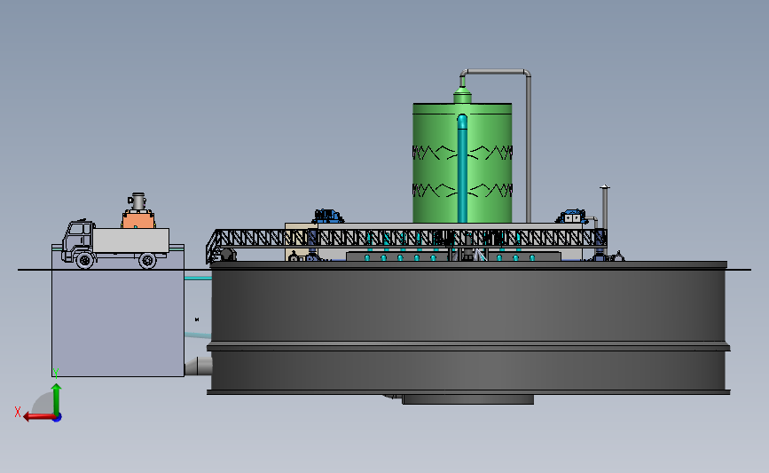The height and width of the screenshot is (473, 769).
Task: Select the beige cabinet behind the truss
Action: click(301, 242)
